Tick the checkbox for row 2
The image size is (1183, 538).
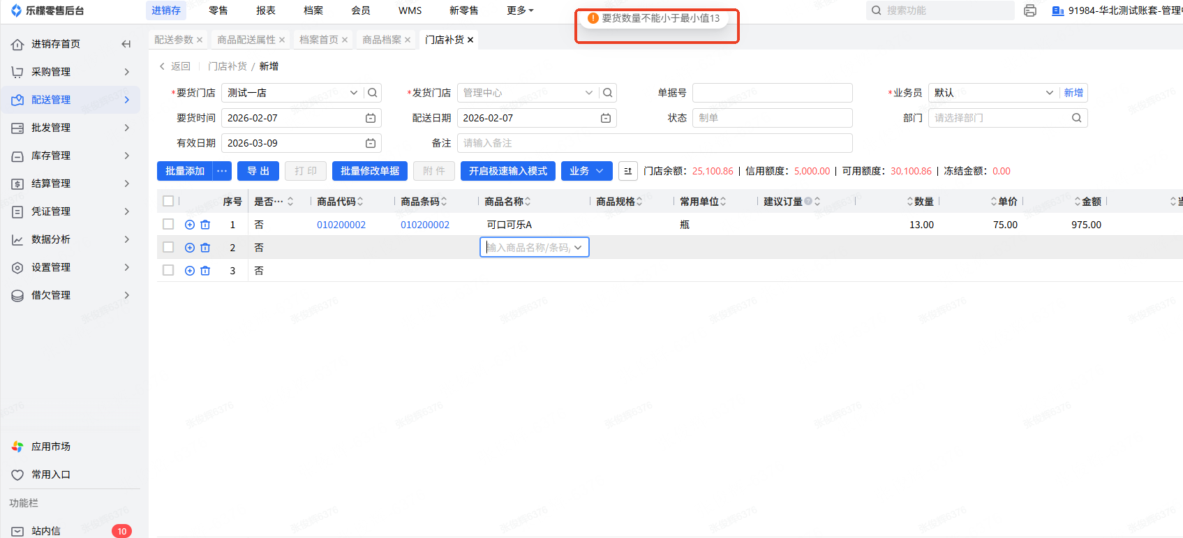168,248
